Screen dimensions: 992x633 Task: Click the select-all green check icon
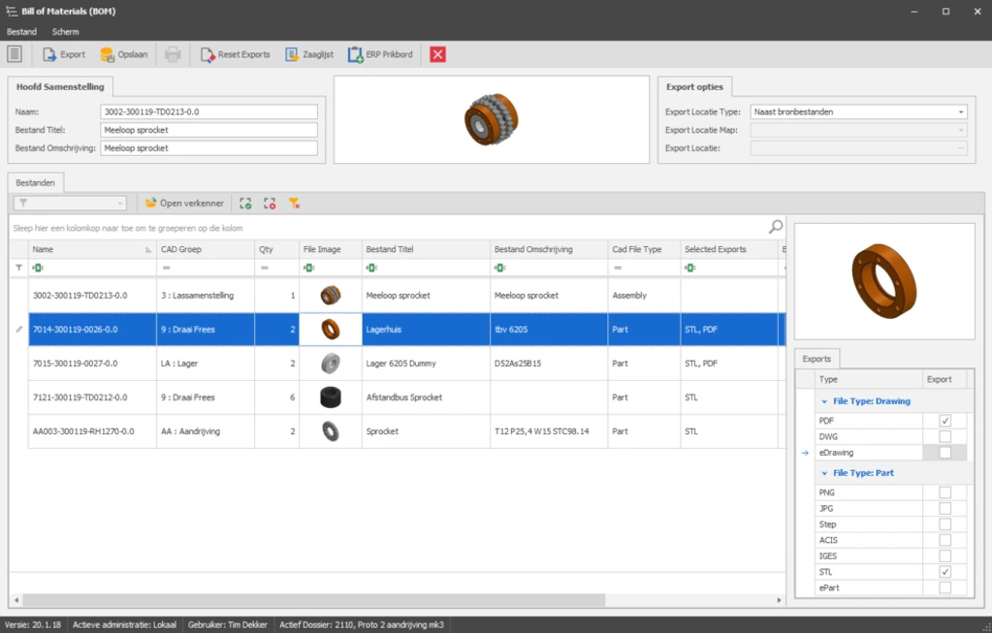[245, 204]
